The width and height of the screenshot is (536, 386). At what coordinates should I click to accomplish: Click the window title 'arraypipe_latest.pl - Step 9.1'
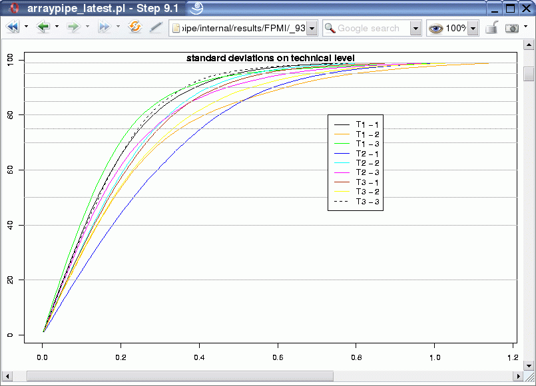(103, 8)
